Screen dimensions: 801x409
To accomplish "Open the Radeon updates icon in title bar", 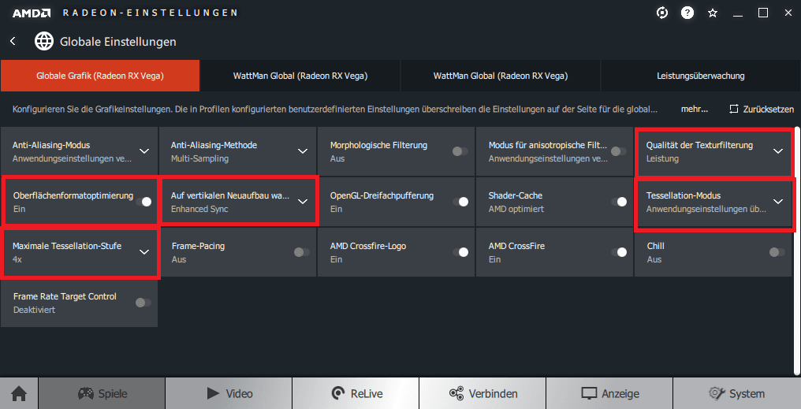I will [x=662, y=13].
